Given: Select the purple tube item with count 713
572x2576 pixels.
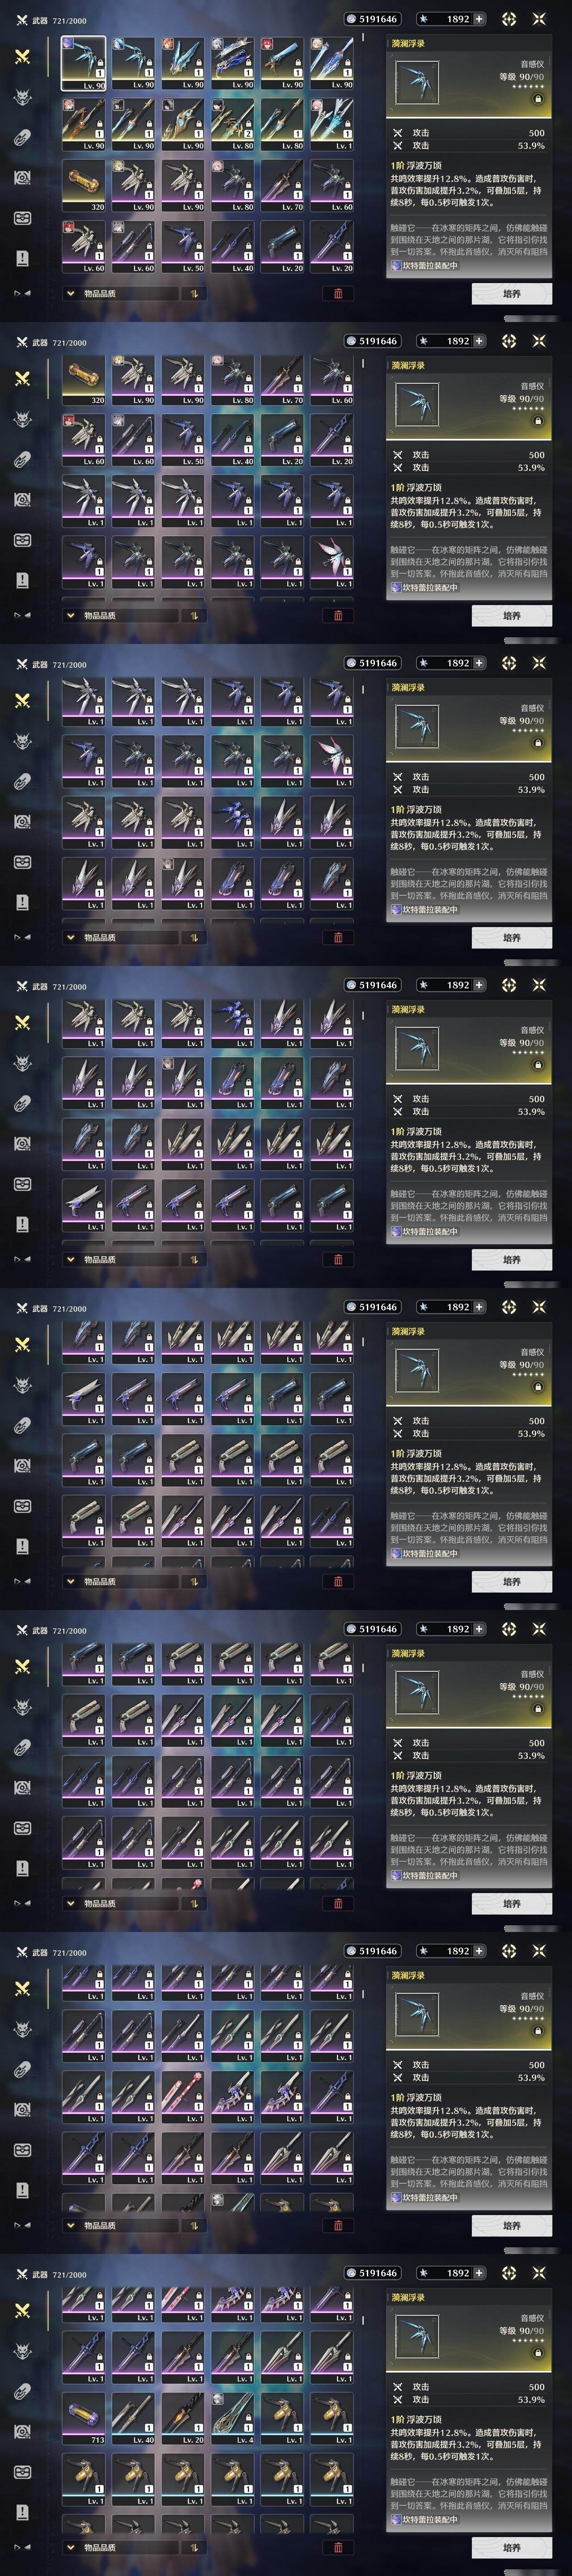Looking at the screenshot, I should (84, 2416).
